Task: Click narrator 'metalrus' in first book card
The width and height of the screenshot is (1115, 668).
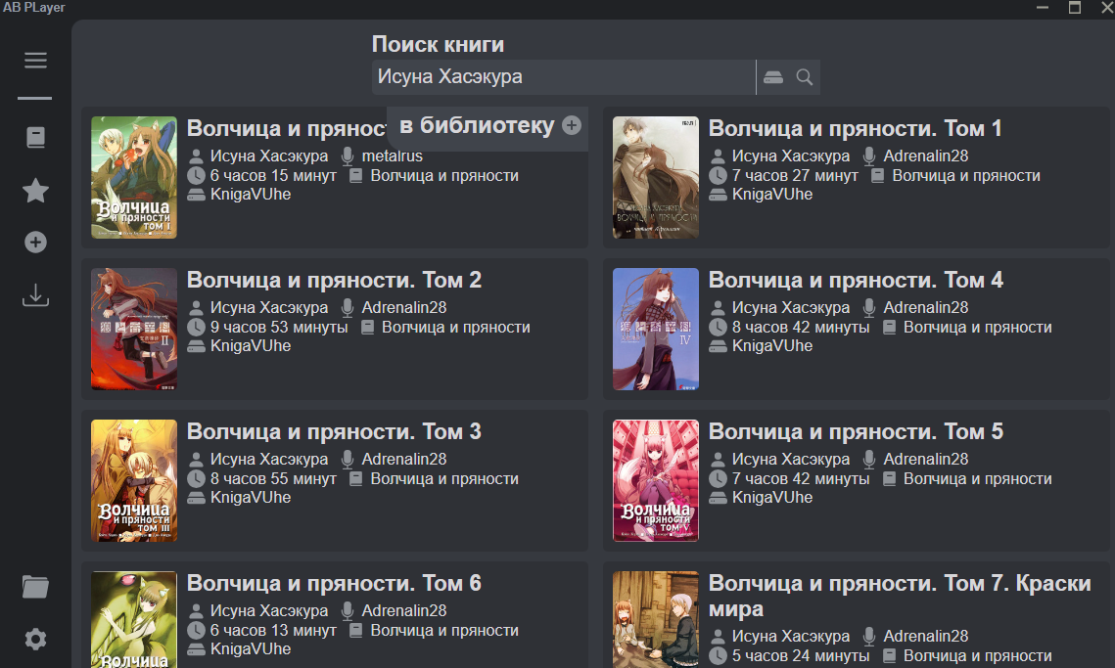Action: [392, 156]
